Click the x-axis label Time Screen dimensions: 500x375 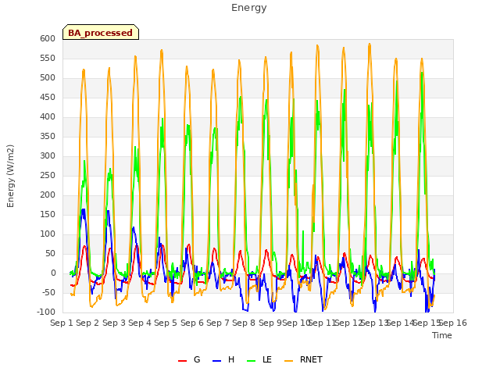click(442, 335)
